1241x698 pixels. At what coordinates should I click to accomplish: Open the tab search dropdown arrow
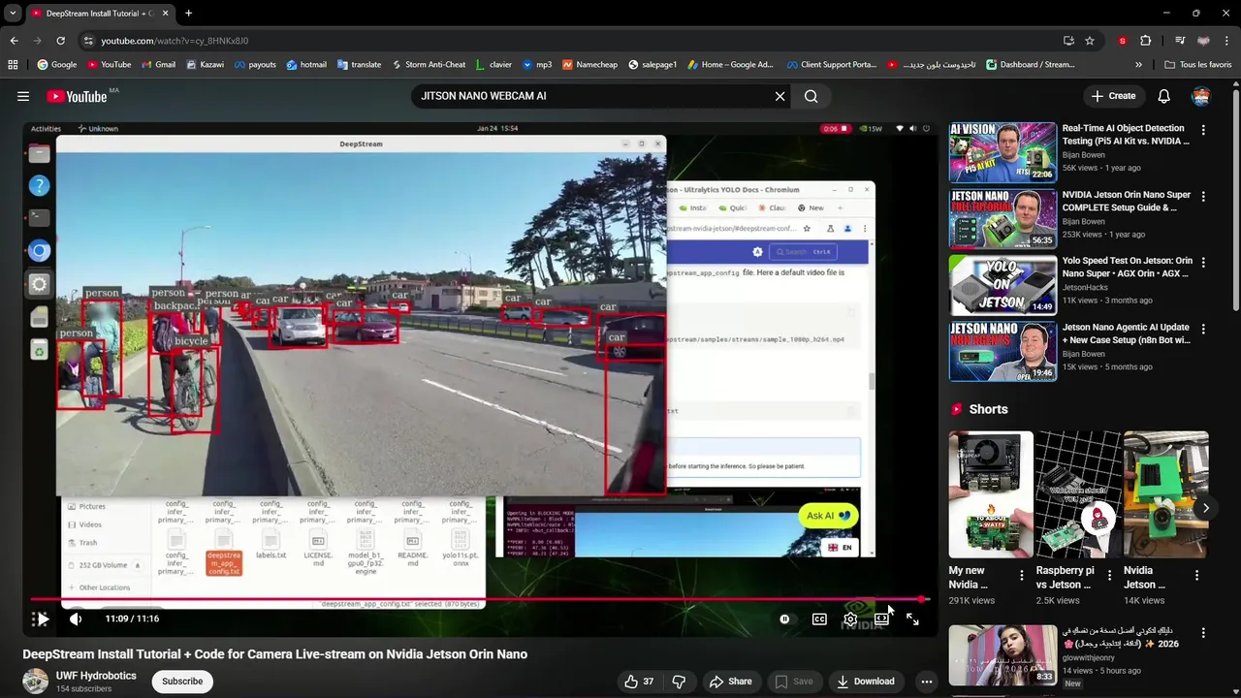click(x=13, y=14)
